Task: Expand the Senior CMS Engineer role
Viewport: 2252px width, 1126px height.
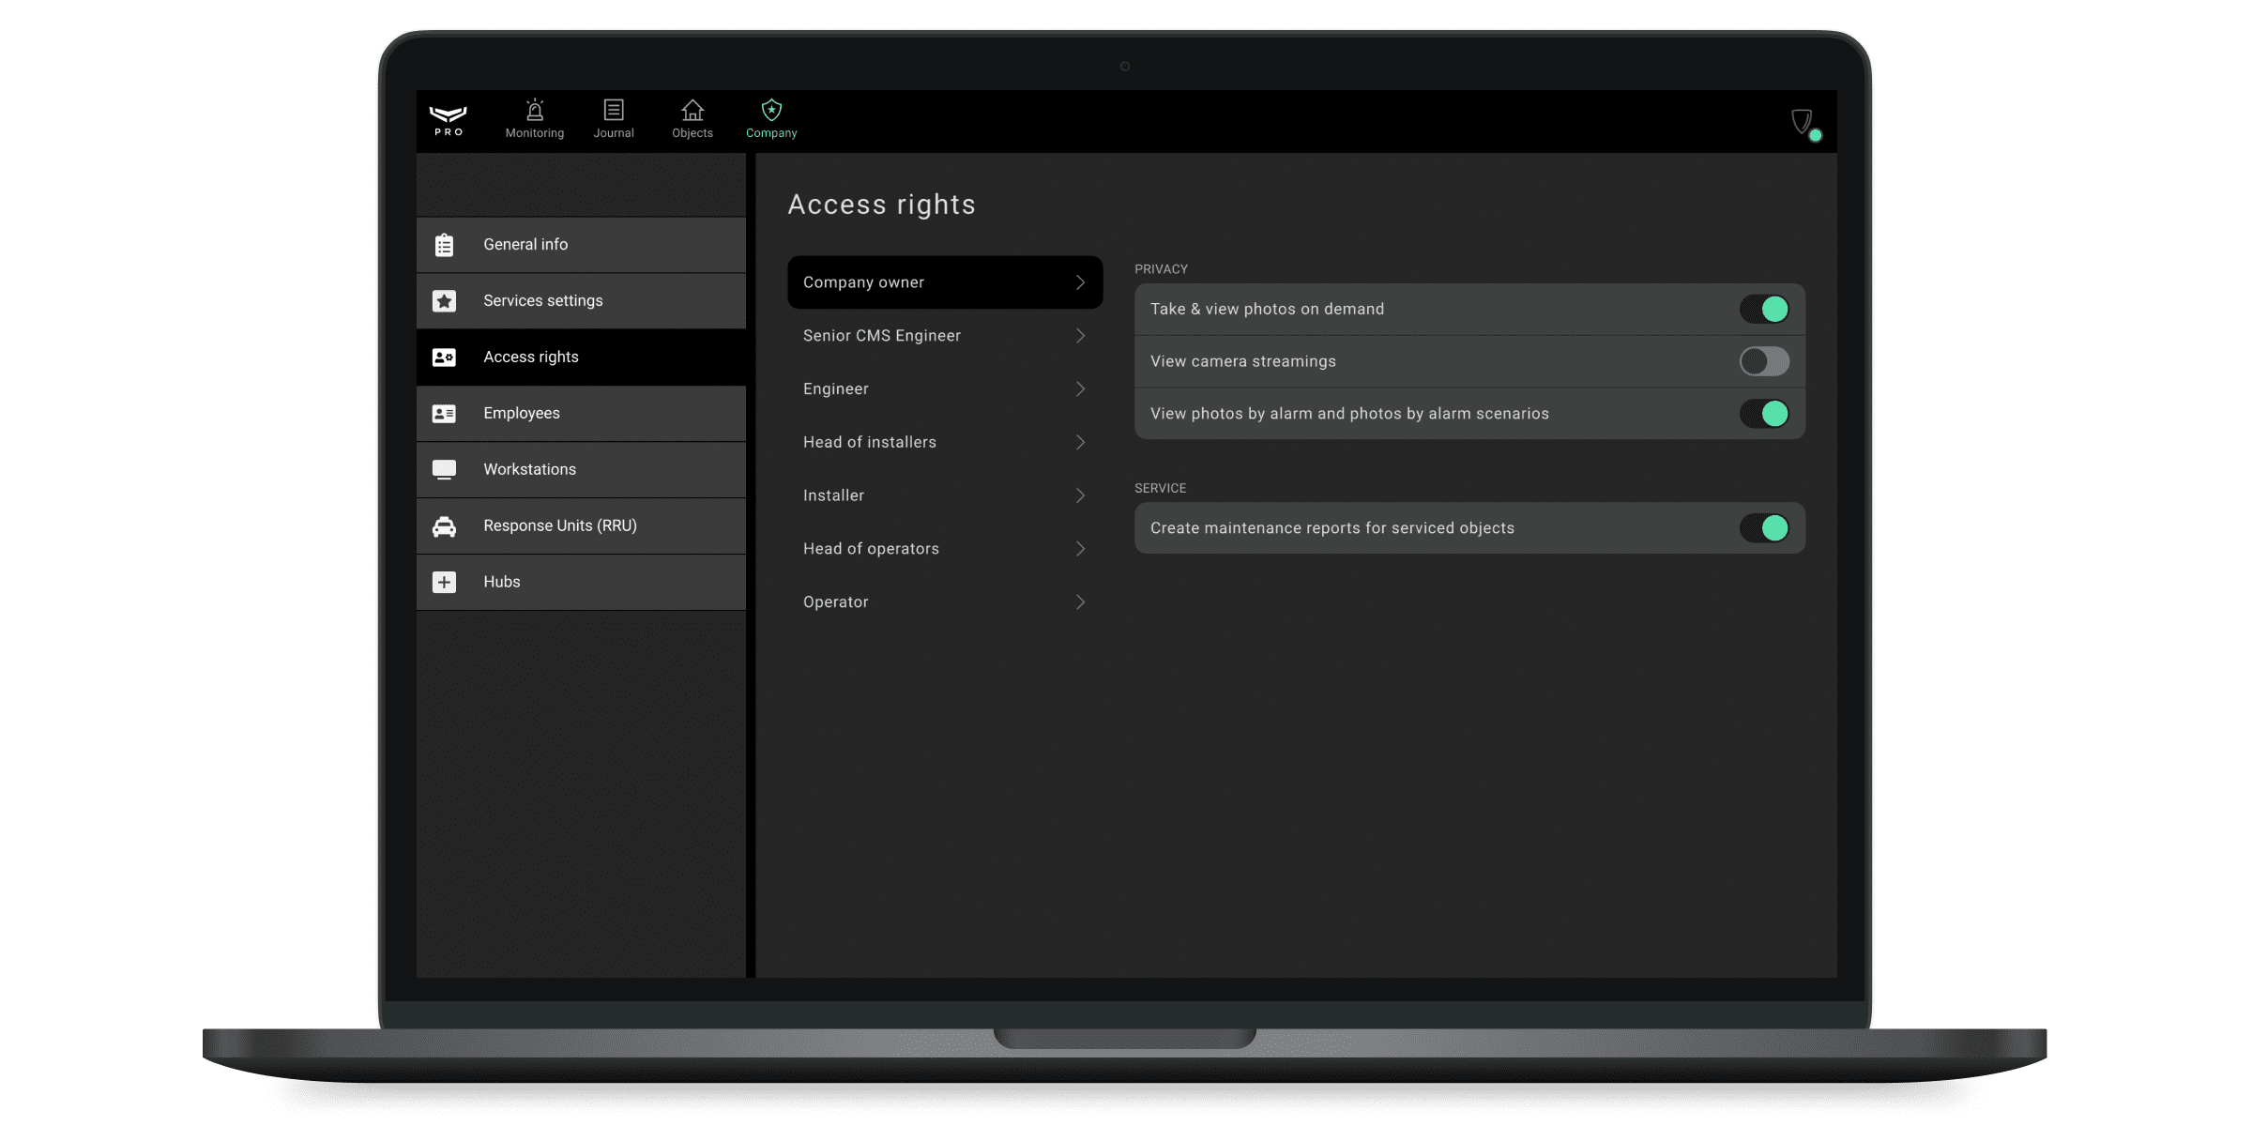Action: pos(944,335)
